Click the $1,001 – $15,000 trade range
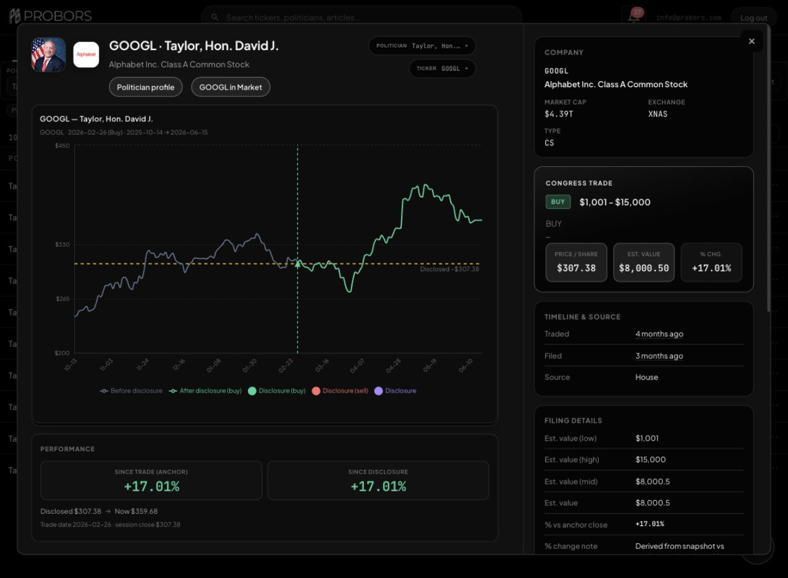This screenshot has height=578, width=788. coord(615,202)
